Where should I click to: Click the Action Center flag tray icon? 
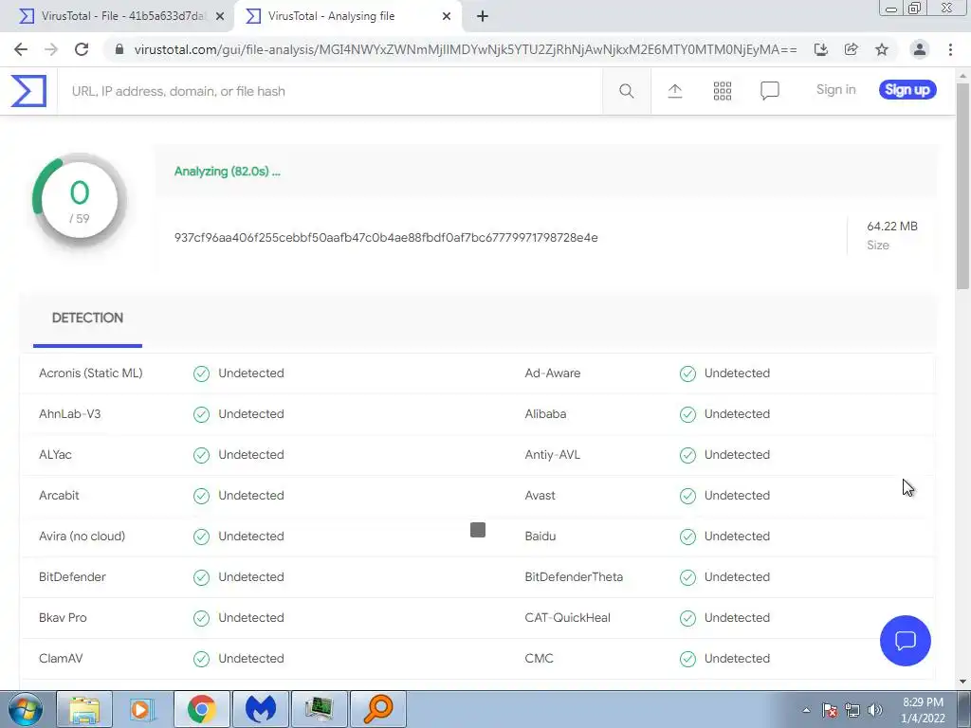click(x=830, y=710)
